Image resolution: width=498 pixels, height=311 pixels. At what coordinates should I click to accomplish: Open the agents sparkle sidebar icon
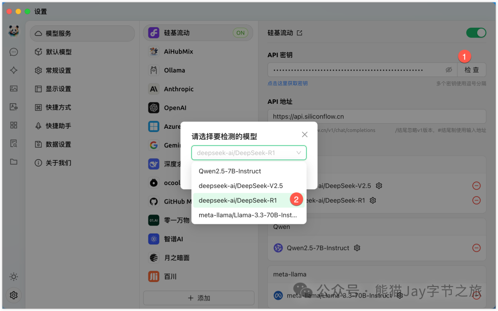14,70
